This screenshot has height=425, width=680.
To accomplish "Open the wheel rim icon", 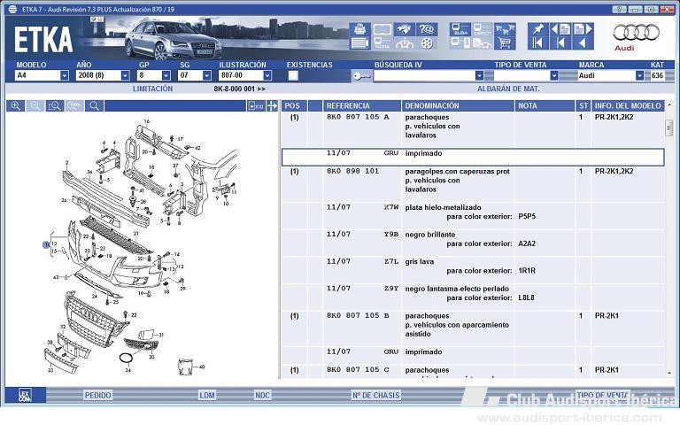I will [x=426, y=42].
